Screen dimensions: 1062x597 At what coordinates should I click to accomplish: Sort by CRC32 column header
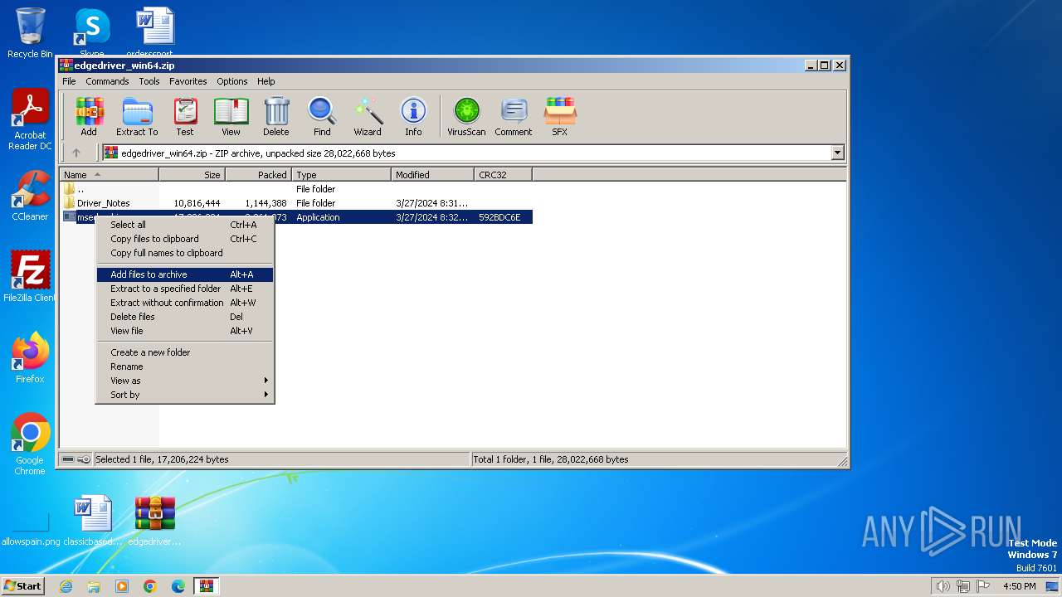point(504,175)
